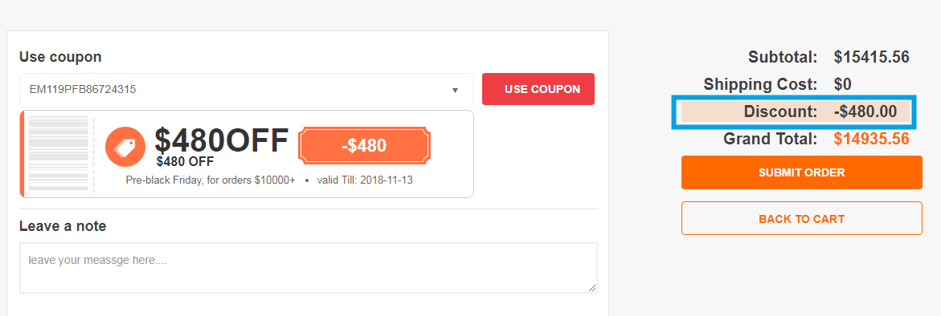Click the Subtotal value $15415.56

click(871, 58)
